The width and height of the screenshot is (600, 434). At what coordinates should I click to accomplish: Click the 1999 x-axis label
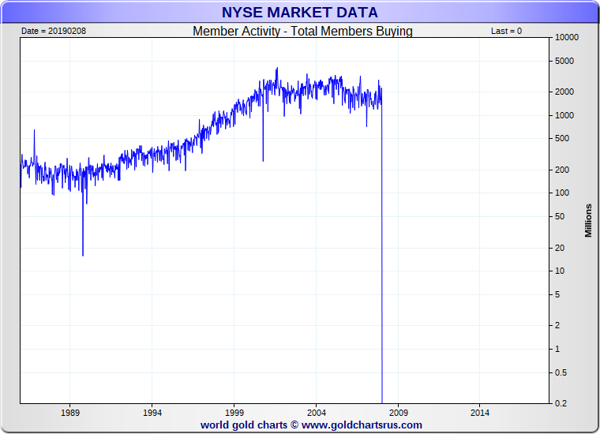pos(234,413)
